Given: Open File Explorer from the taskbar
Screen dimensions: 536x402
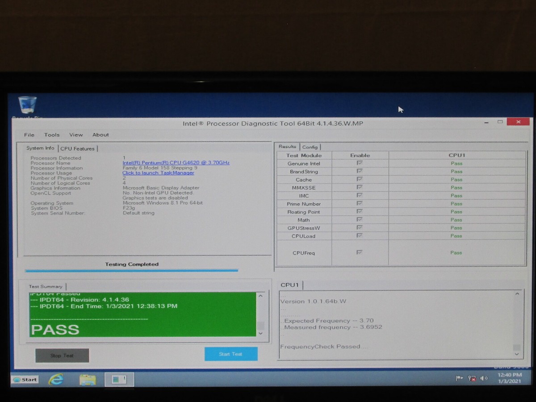Looking at the screenshot, I should [88, 379].
